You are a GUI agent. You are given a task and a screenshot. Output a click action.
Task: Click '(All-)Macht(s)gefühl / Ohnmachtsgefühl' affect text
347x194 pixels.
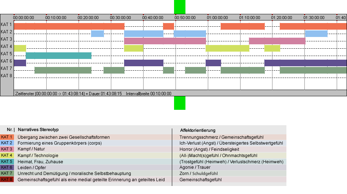(x=218, y=156)
